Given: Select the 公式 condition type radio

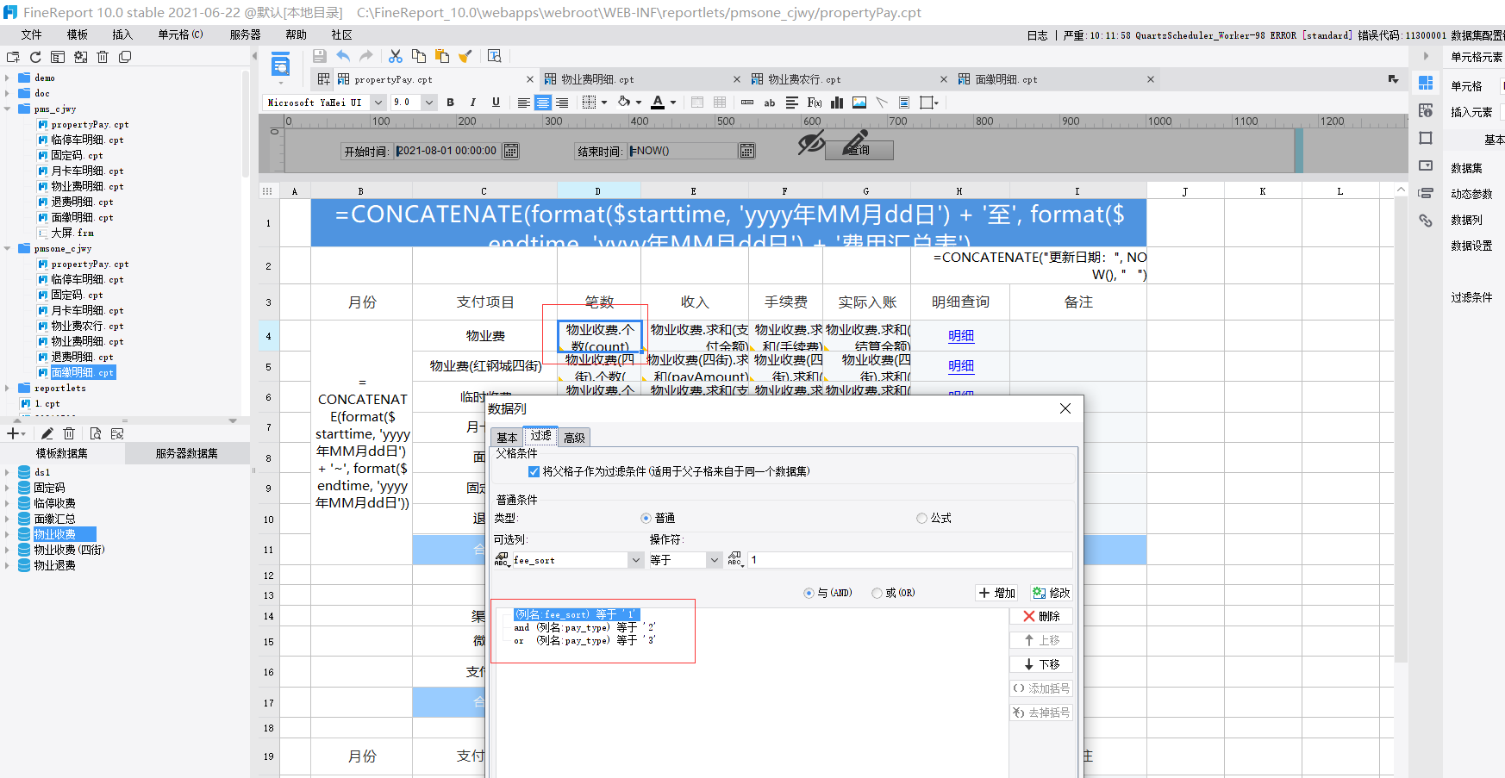Looking at the screenshot, I should 921,518.
